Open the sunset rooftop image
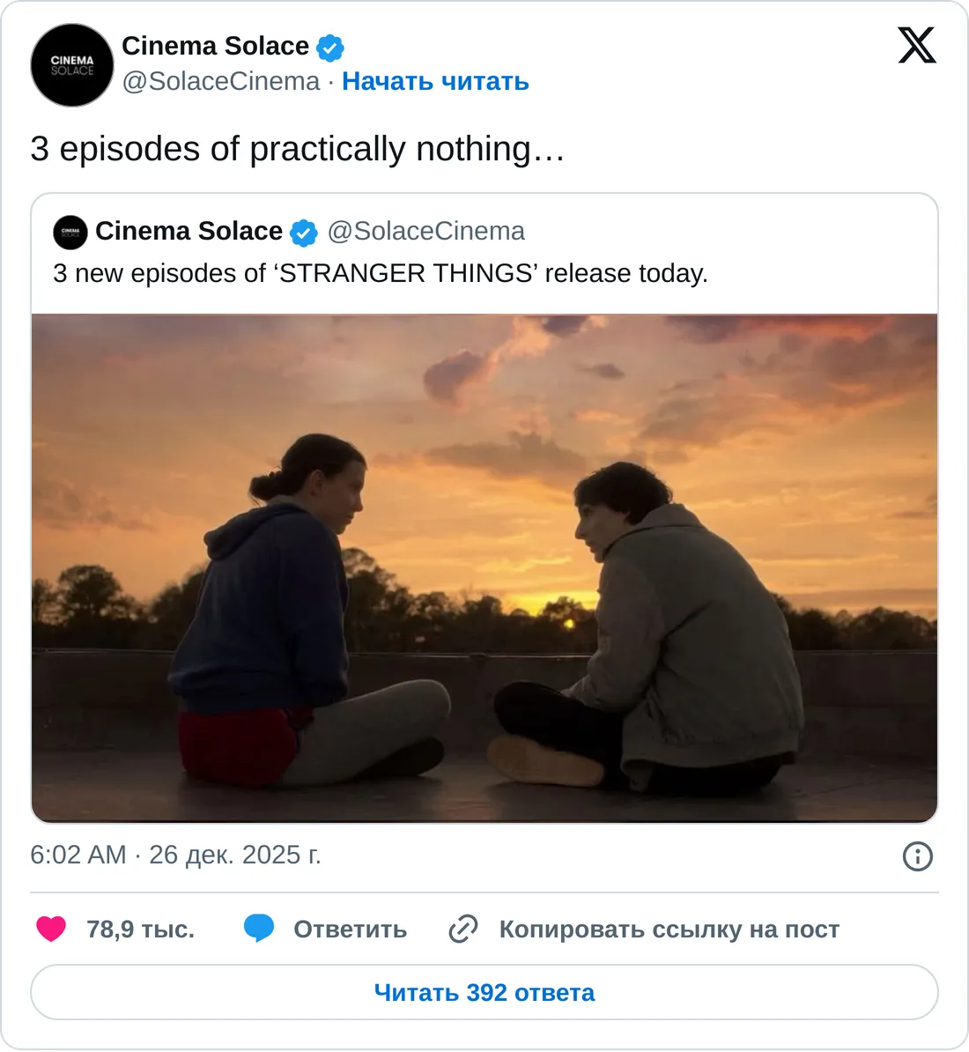The image size is (969, 1052). [x=484, y=568]
